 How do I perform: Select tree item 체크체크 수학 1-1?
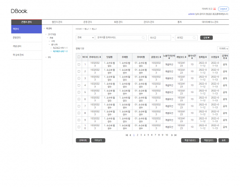pos(60,48)
